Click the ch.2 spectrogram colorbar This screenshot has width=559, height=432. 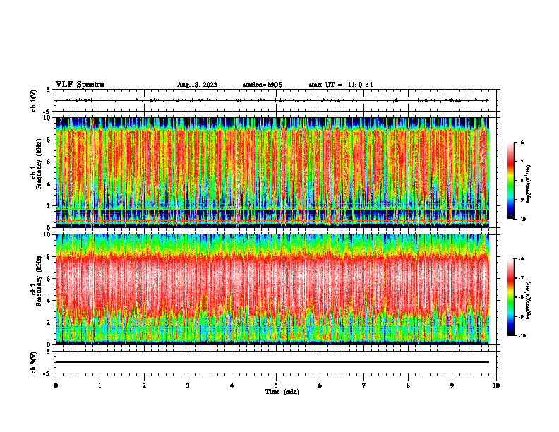tap(510, 297)
